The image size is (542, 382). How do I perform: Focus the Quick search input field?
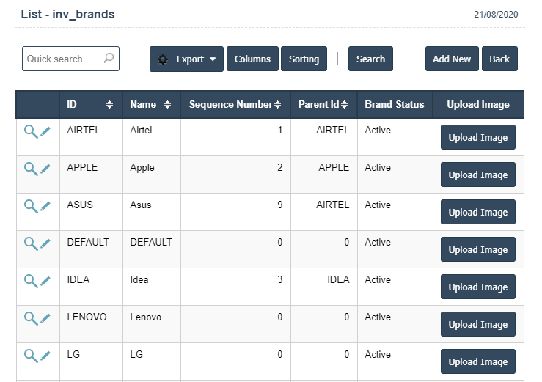coord(62,59)
